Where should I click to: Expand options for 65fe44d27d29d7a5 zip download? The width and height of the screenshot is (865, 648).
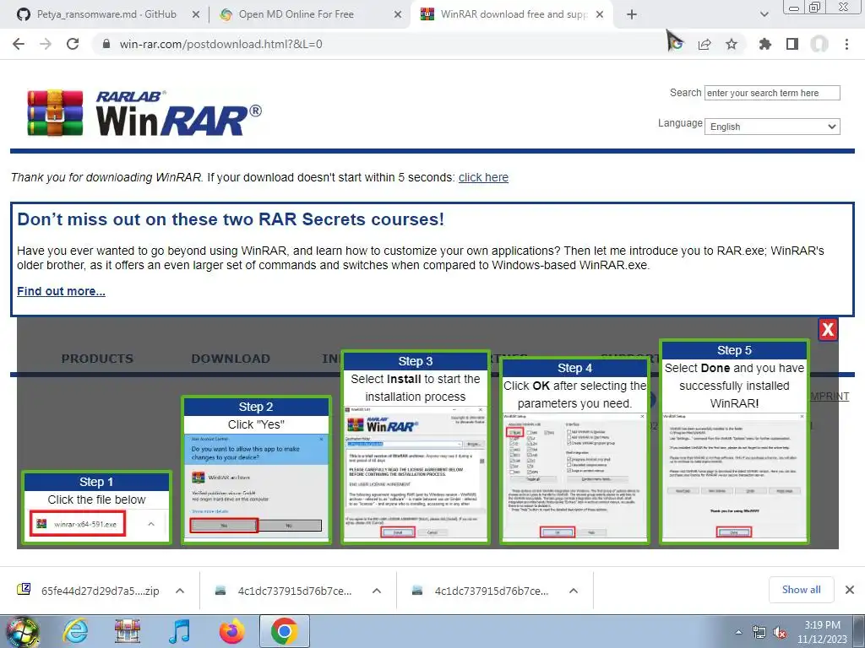point(180,591)
